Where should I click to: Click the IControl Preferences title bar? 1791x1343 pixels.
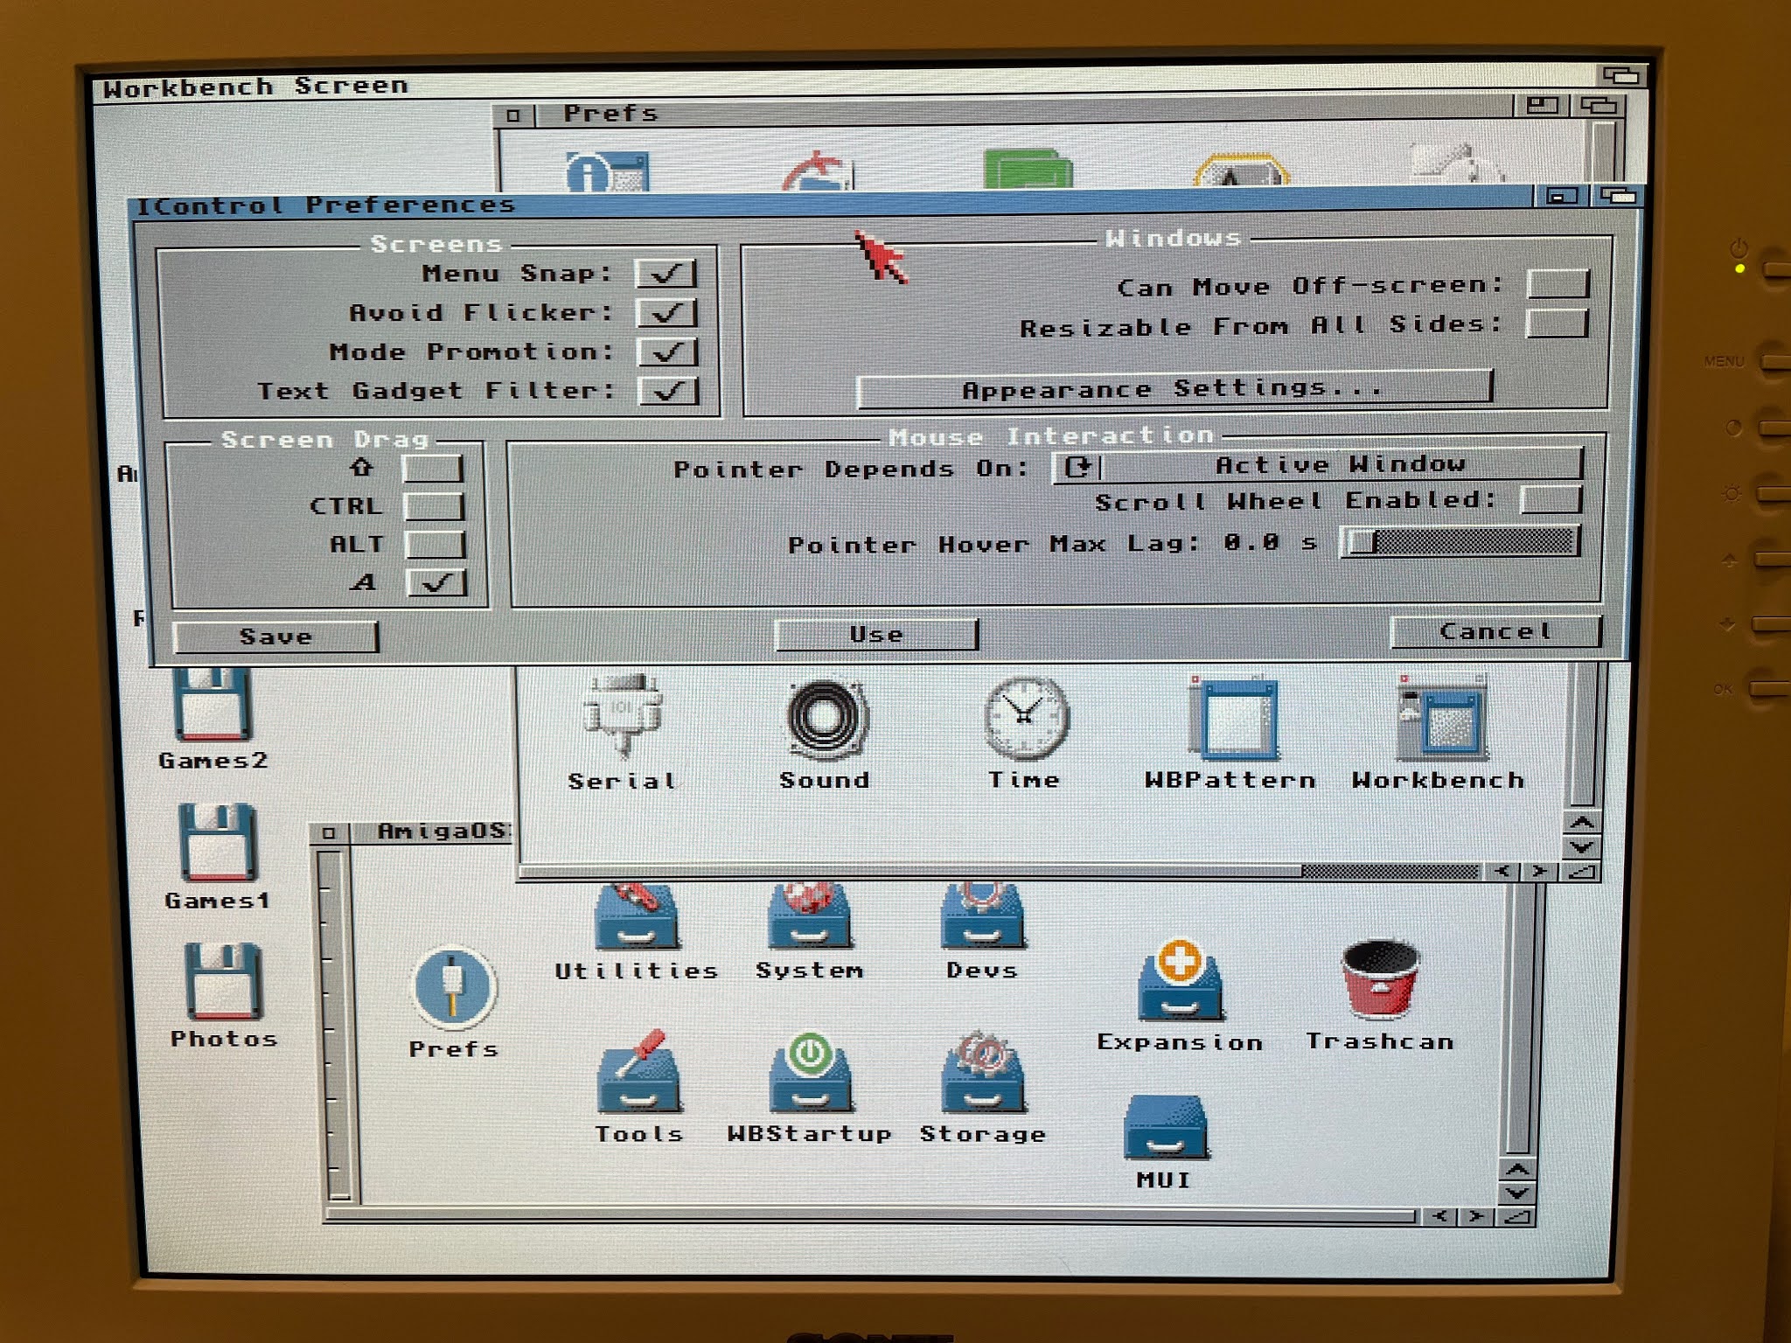[831, 205]
